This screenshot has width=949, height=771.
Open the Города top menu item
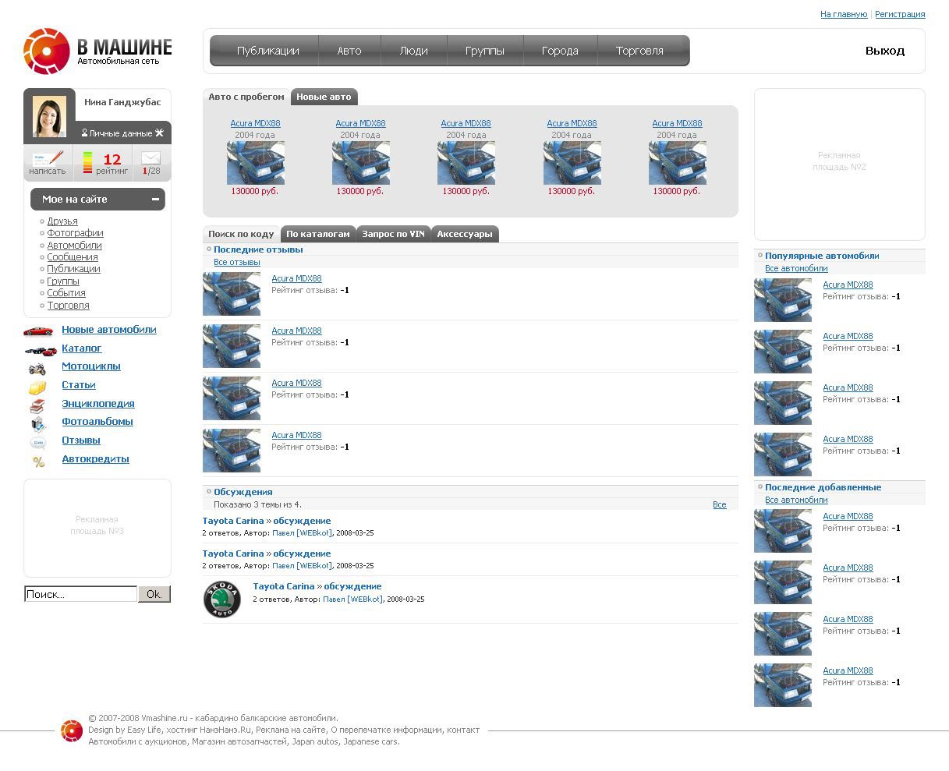coord(560,51)
